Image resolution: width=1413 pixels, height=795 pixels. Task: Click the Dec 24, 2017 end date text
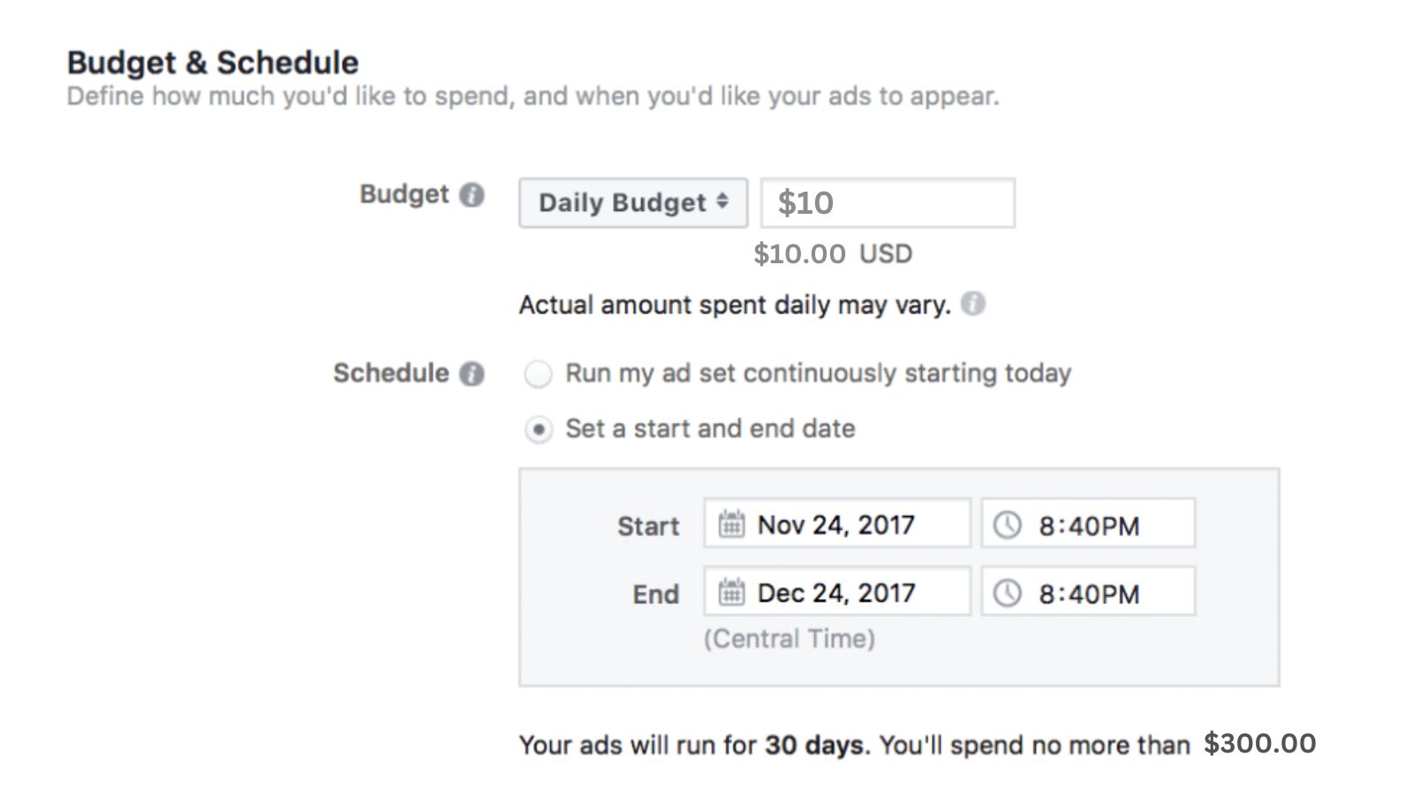point(835,593)
